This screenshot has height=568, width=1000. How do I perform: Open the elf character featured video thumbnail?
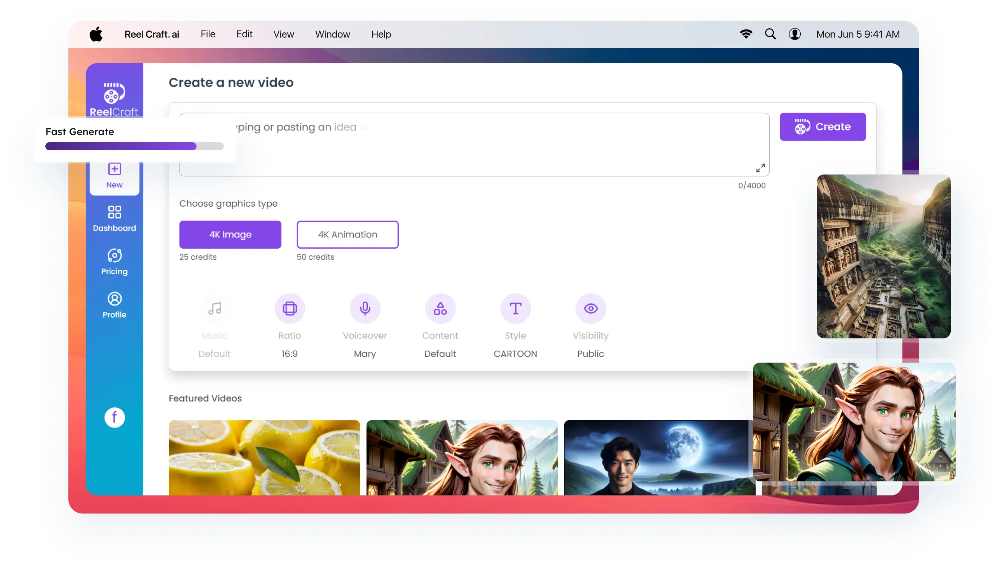(x=462, y=458)
